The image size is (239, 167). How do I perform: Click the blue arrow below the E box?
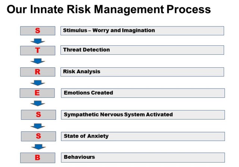pos(38,103)
